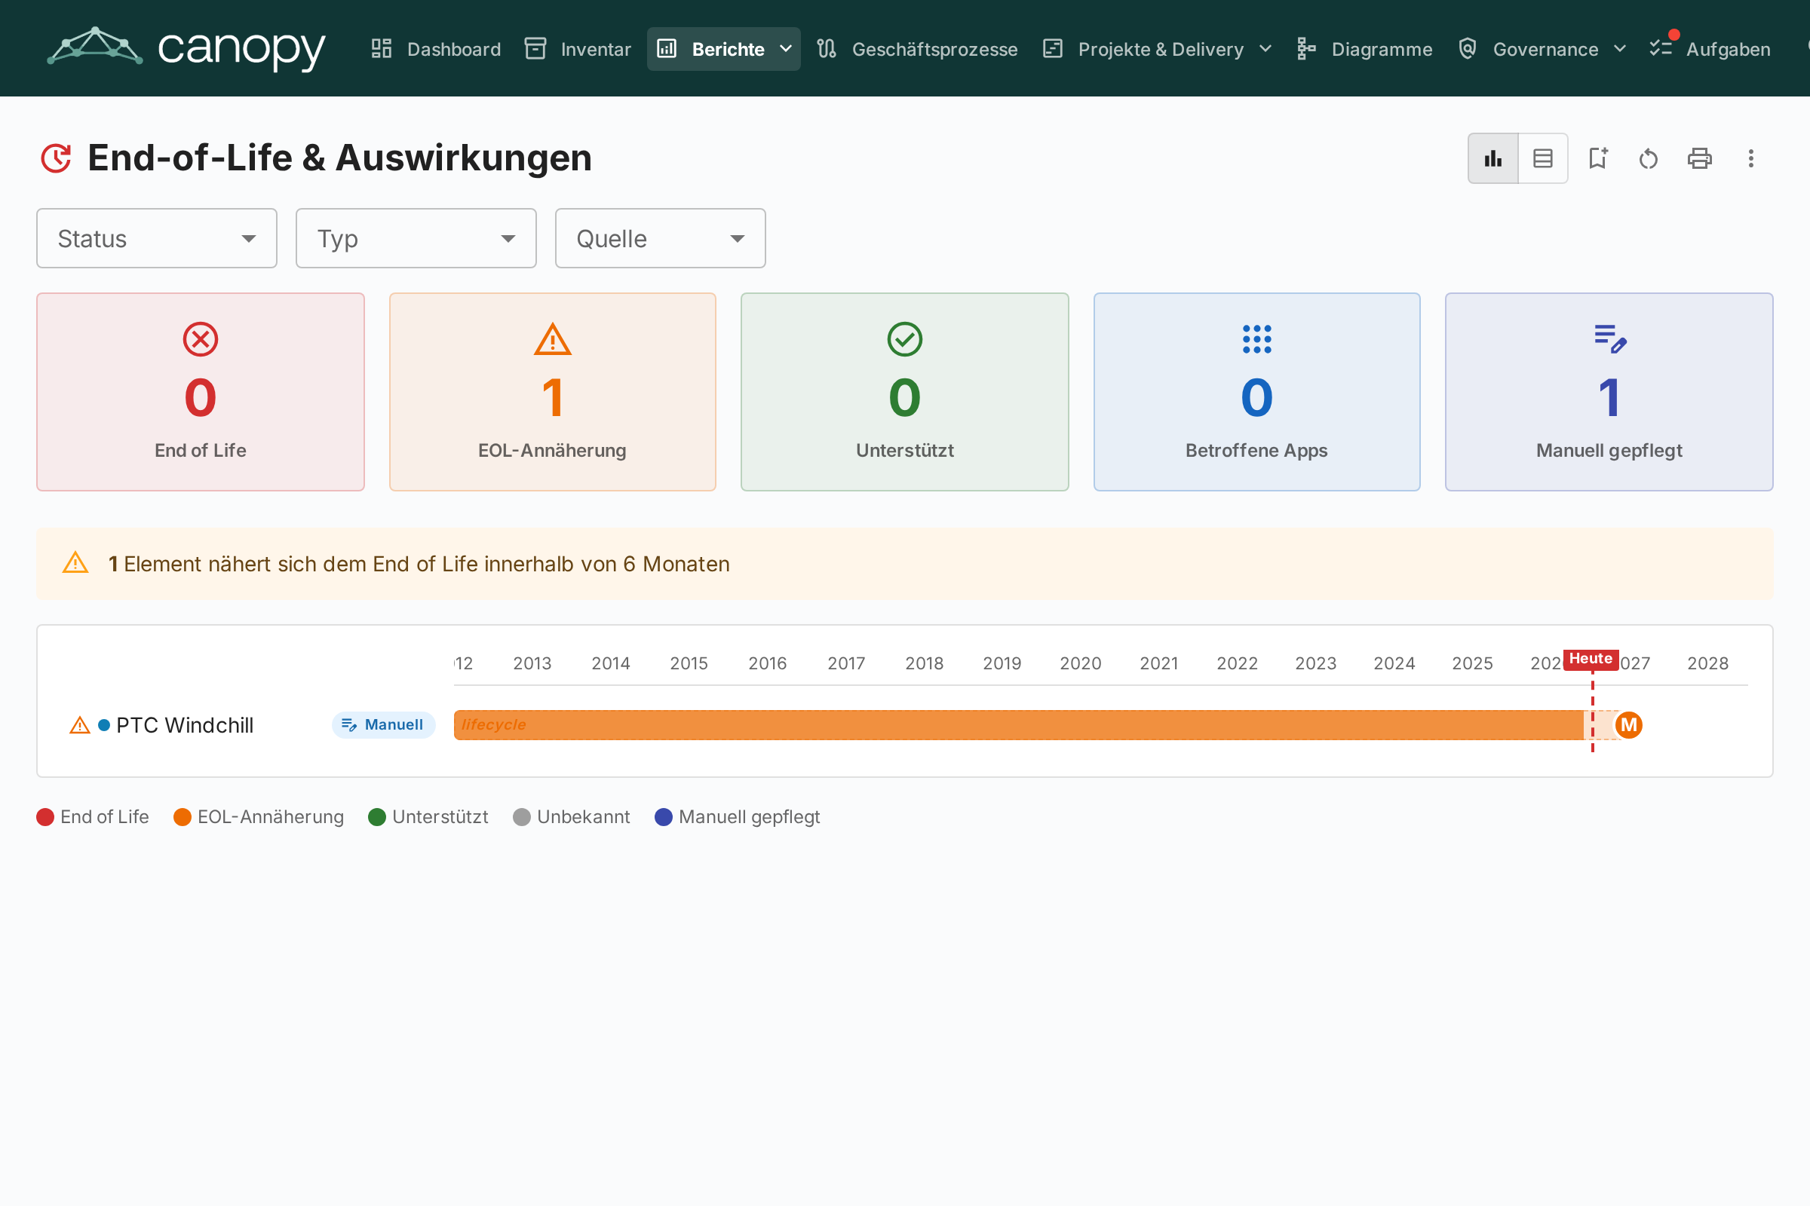The height and width of the screenshot is (1206, 1810).
Task: Click the orange warning triangle in EOL-Annäherung card
Action: [553, 339]
